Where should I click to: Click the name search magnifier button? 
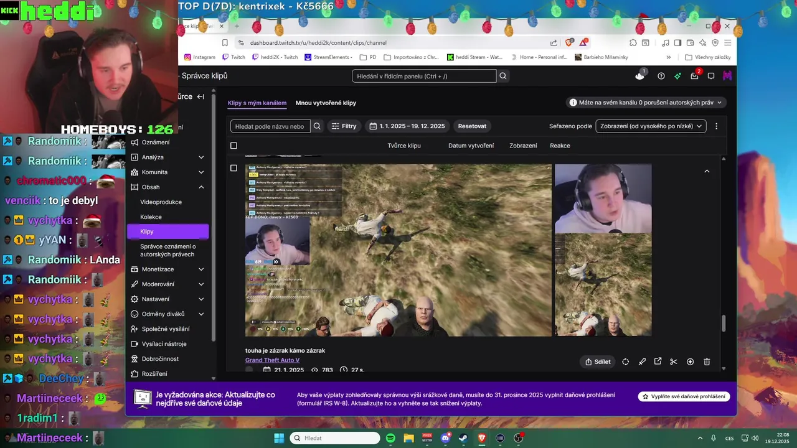tap(317, 126)
